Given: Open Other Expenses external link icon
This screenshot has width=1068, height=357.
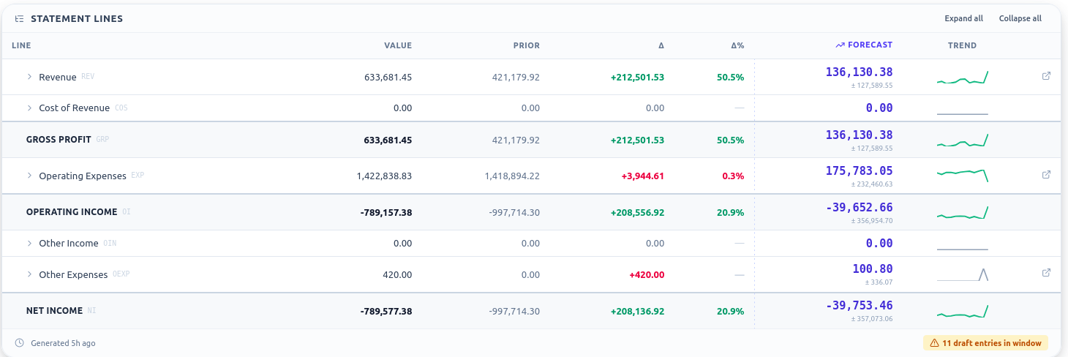Looking at the screenshot, I should coord(1046,273).
